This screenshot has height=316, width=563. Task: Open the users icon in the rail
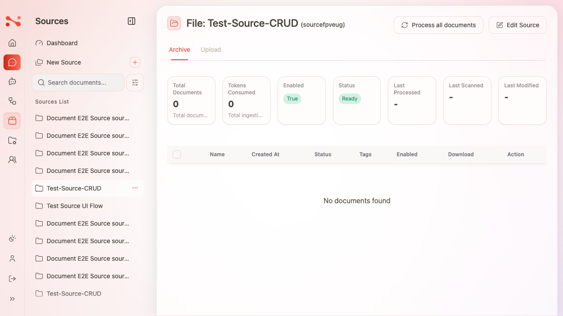(x=12, y=160)
